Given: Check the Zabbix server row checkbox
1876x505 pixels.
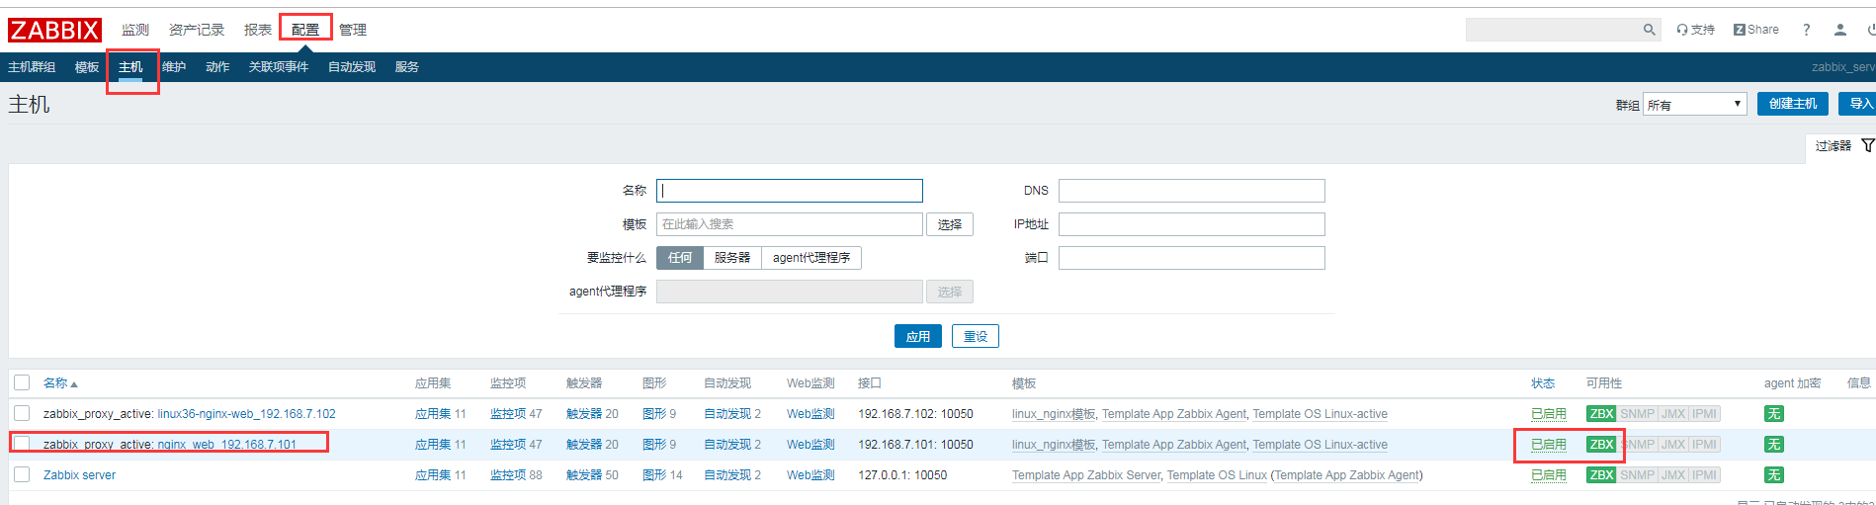Looking at the screenshot, I should point(22,474).
